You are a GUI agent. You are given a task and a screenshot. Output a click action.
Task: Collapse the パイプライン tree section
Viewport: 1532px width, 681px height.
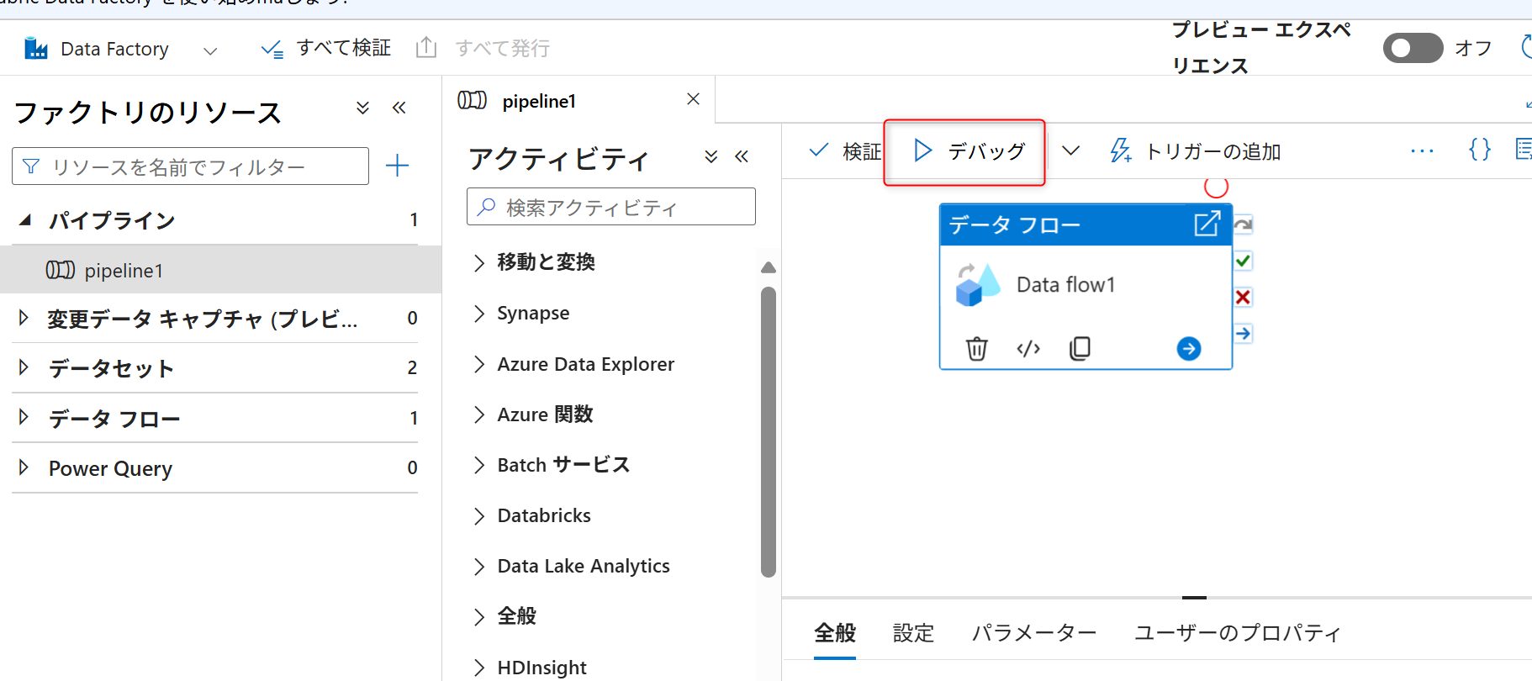[25, 220]
